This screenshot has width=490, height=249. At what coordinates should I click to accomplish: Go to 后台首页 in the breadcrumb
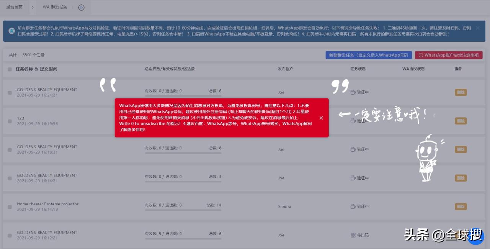tap(15, 7)
